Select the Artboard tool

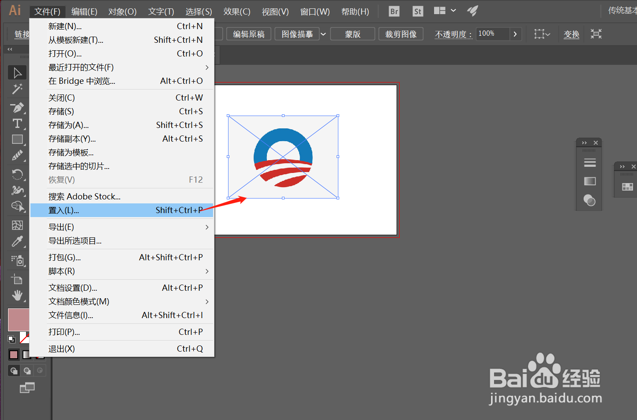click(x=17, y=279)
